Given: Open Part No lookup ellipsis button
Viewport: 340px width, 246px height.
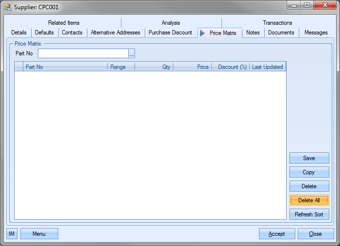Looking at the screenshot, I should coord(131,53).
